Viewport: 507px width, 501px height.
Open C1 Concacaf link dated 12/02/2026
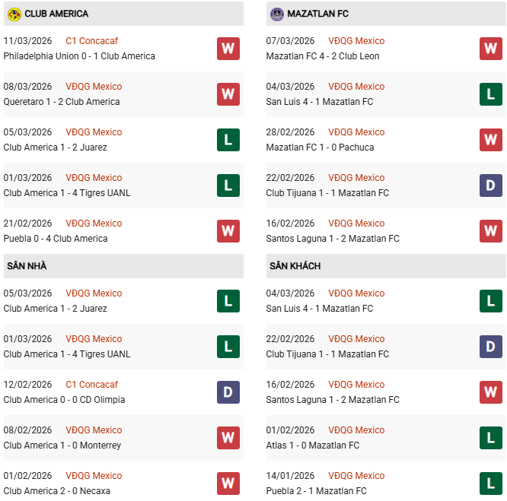[91, 385]
